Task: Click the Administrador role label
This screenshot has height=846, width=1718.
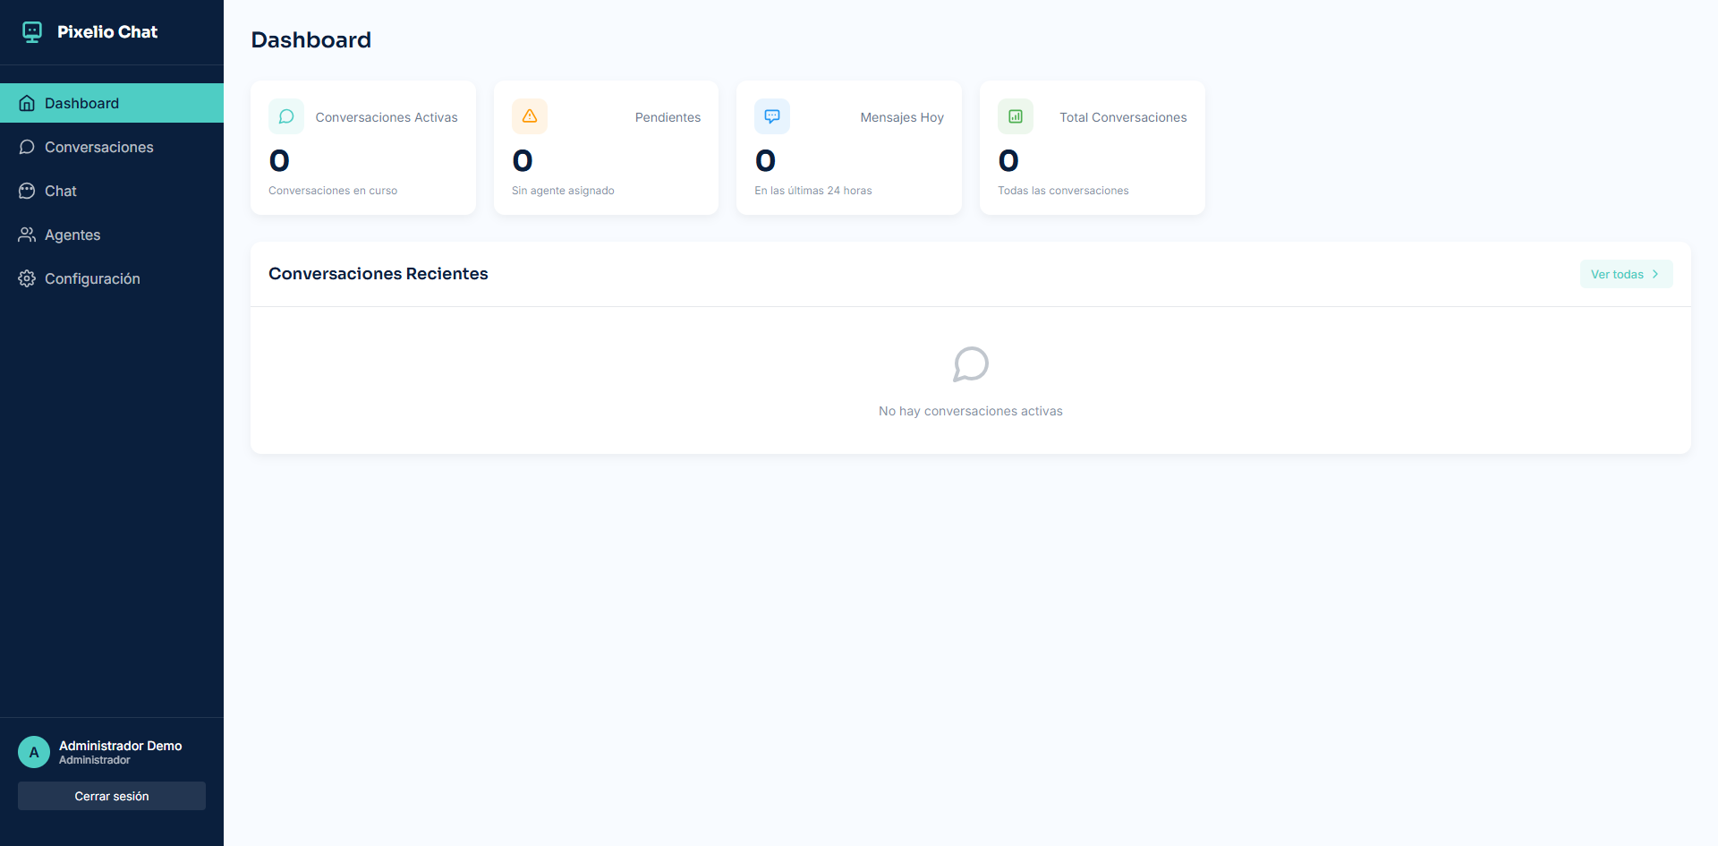Action: pyautogui.click(x=95, y=760)
